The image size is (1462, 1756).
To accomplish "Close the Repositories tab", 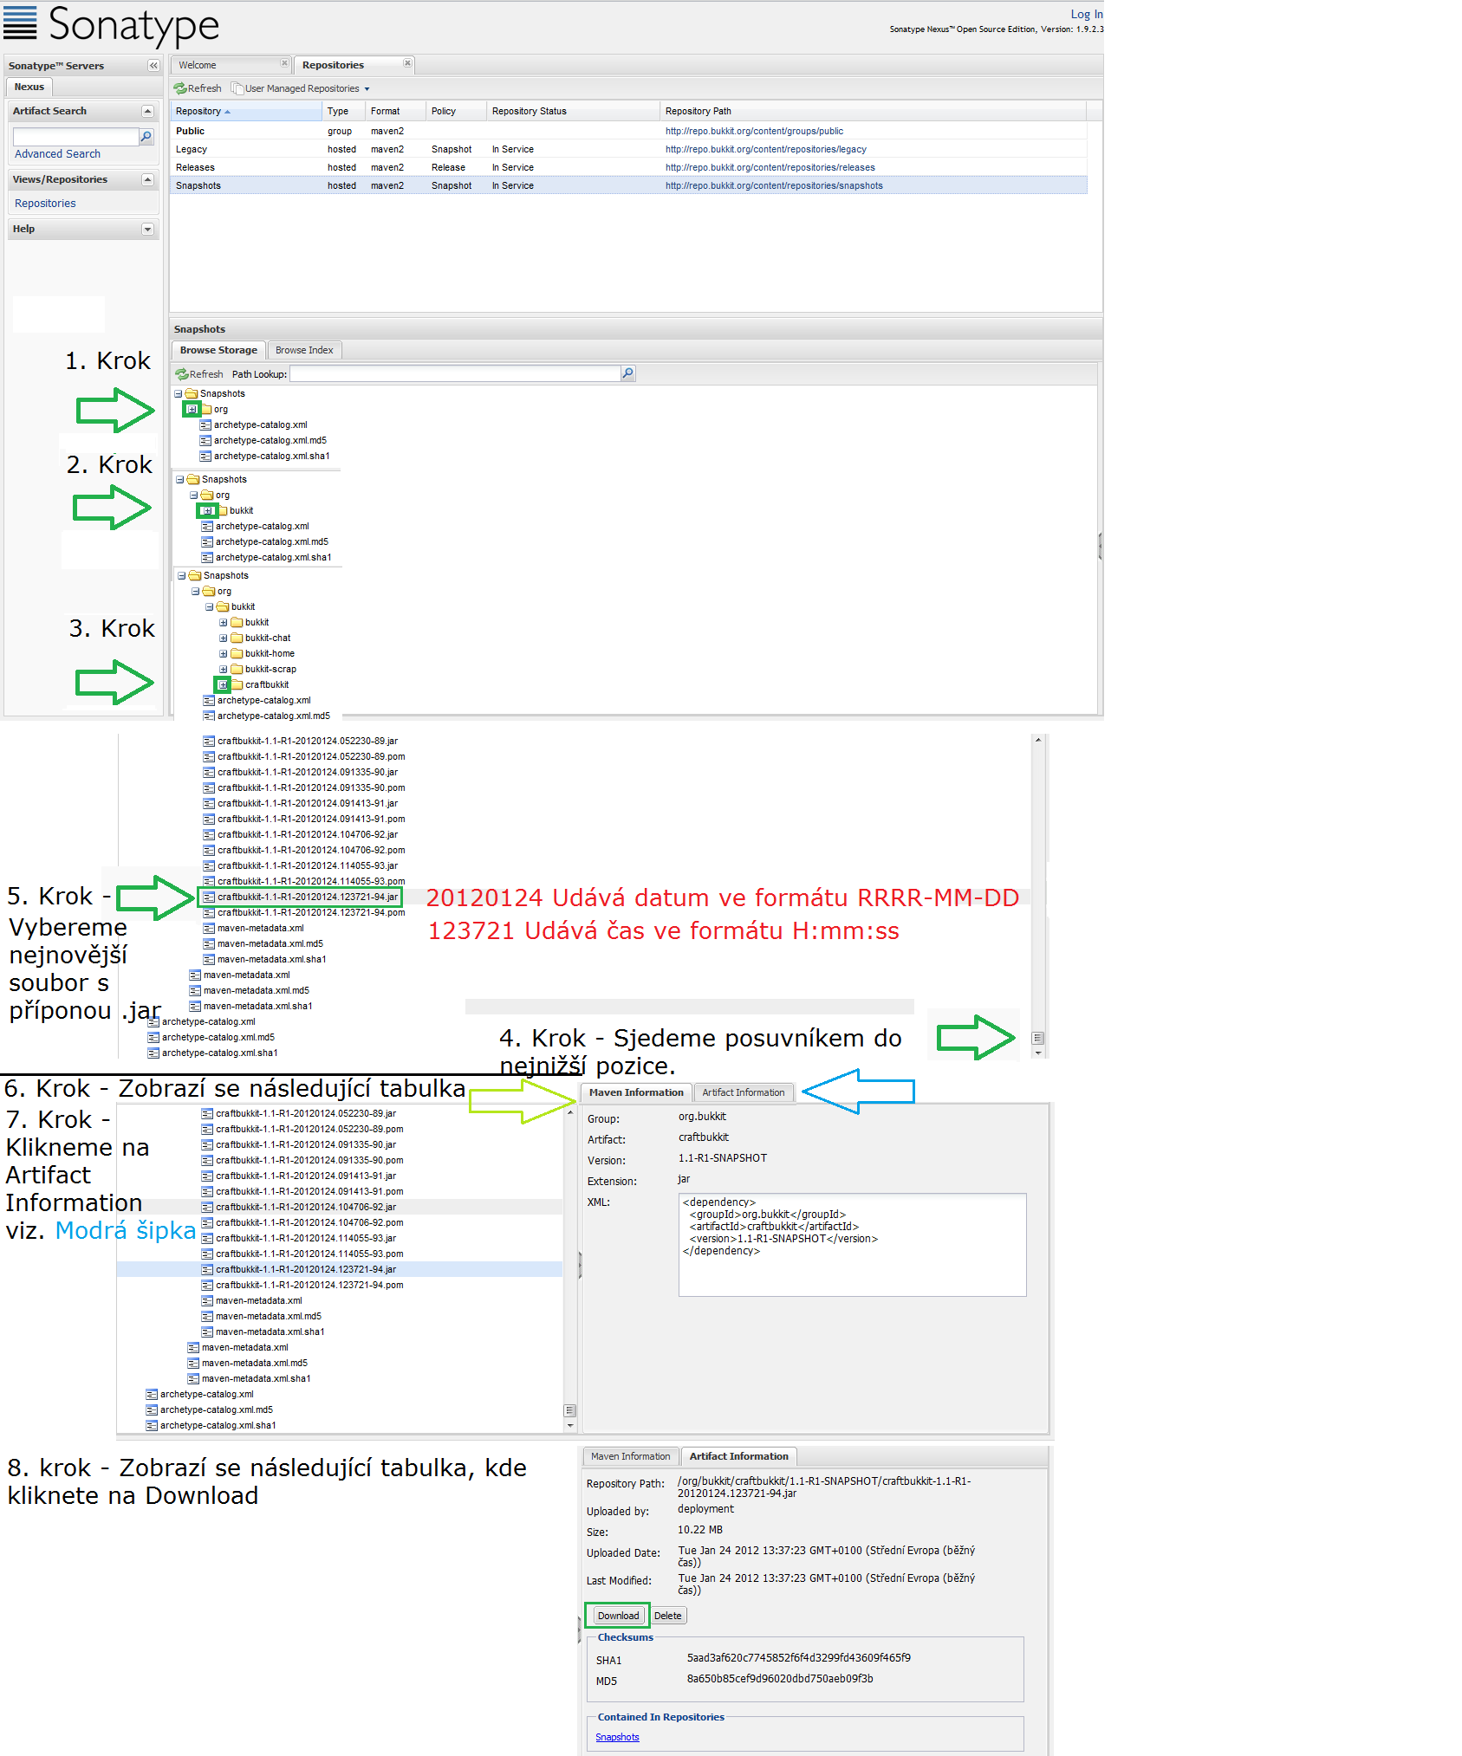I will 407,62.
